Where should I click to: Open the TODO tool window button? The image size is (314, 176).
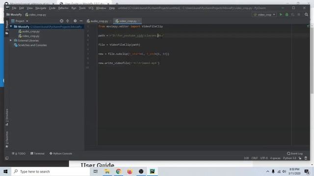point(19,154)
